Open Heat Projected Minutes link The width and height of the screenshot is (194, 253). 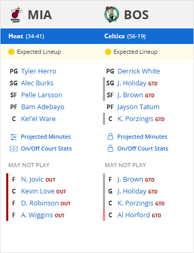coord(46,137)
